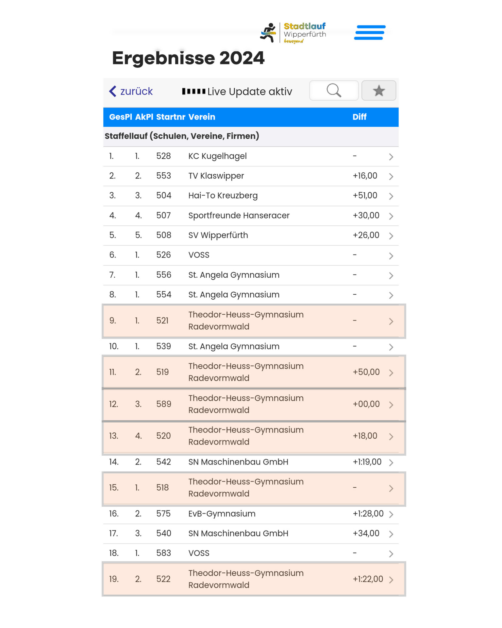Screen dimensions: 502x628
Task: Click the Stadtlauf Wipperfürth logo
Action: click(x=293, y=33)
